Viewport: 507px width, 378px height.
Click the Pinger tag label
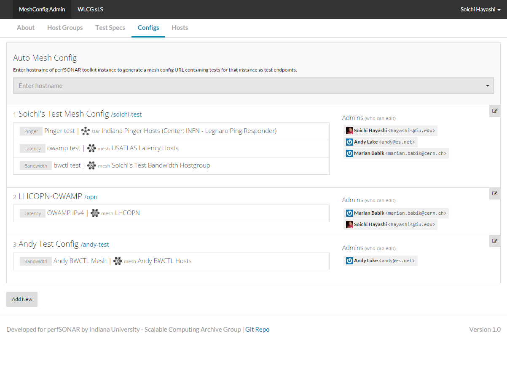[31, 131]
